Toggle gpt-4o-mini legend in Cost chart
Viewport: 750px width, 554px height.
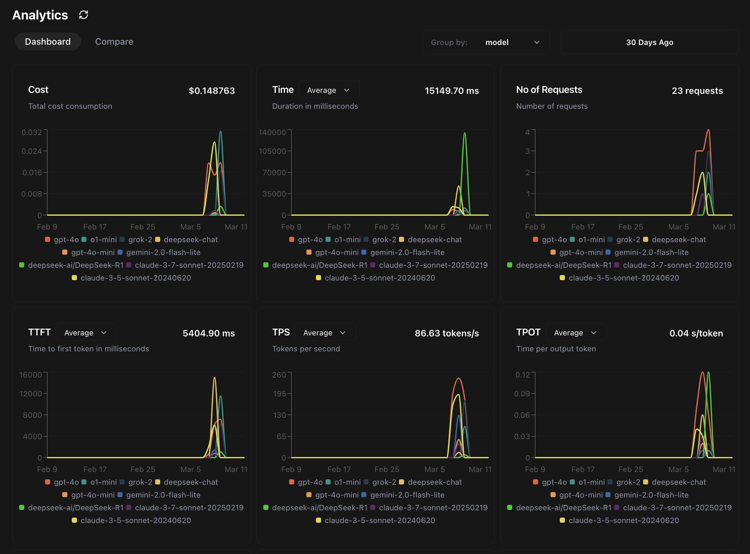click(x=88, y=252)
